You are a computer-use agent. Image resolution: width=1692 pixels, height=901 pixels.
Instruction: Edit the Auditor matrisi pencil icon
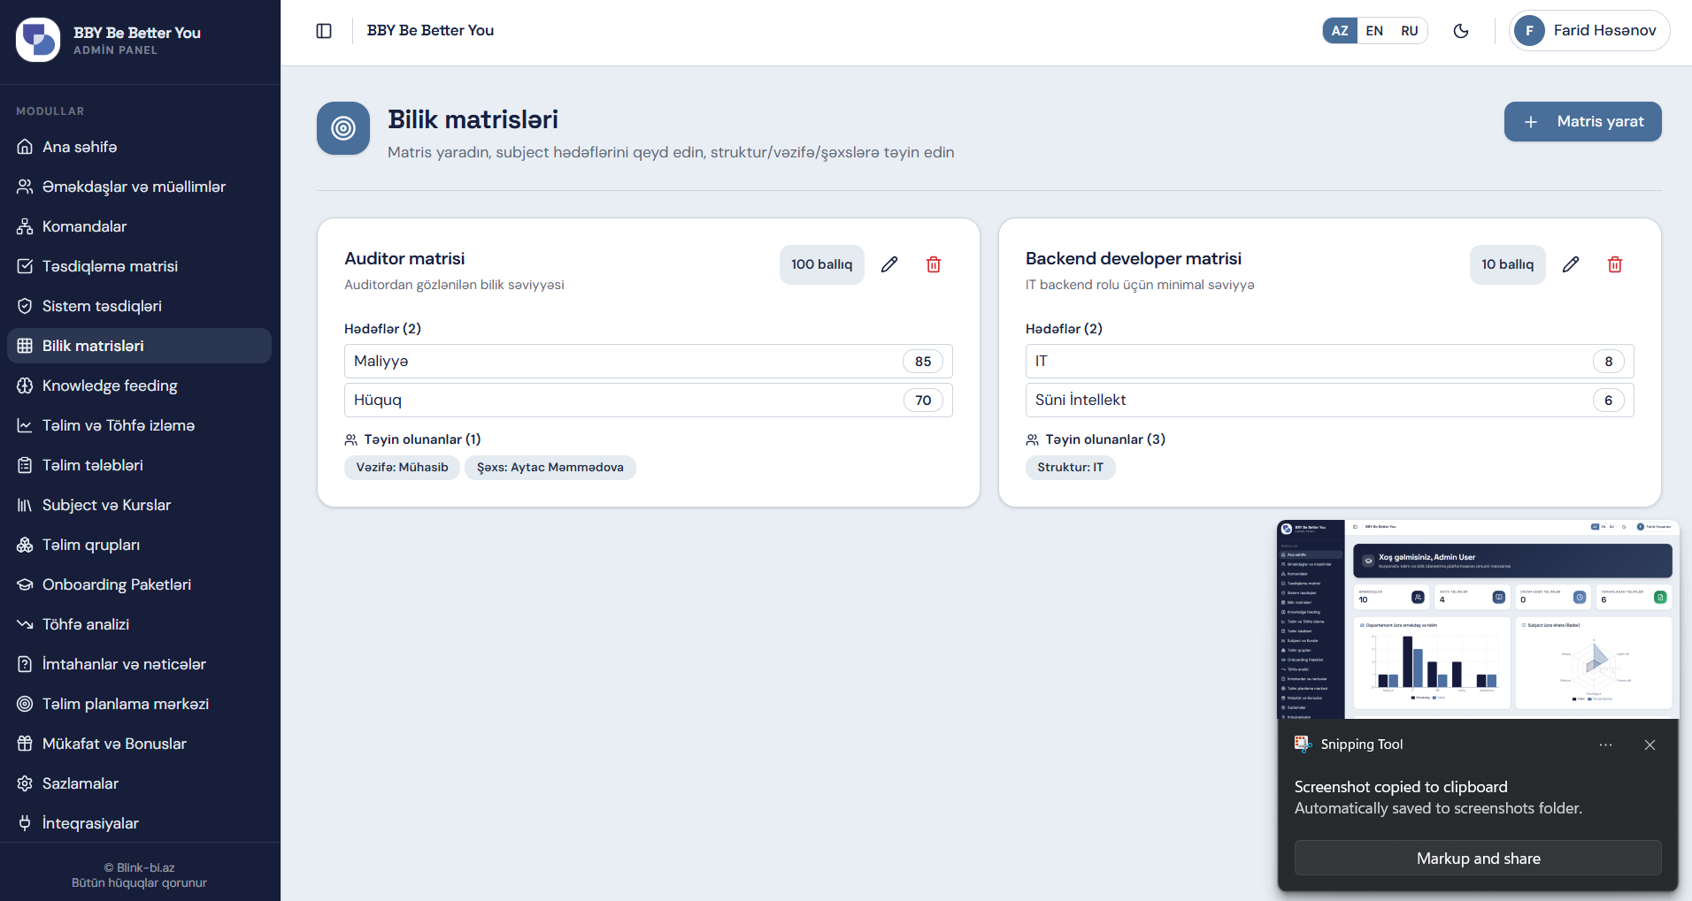889,264
